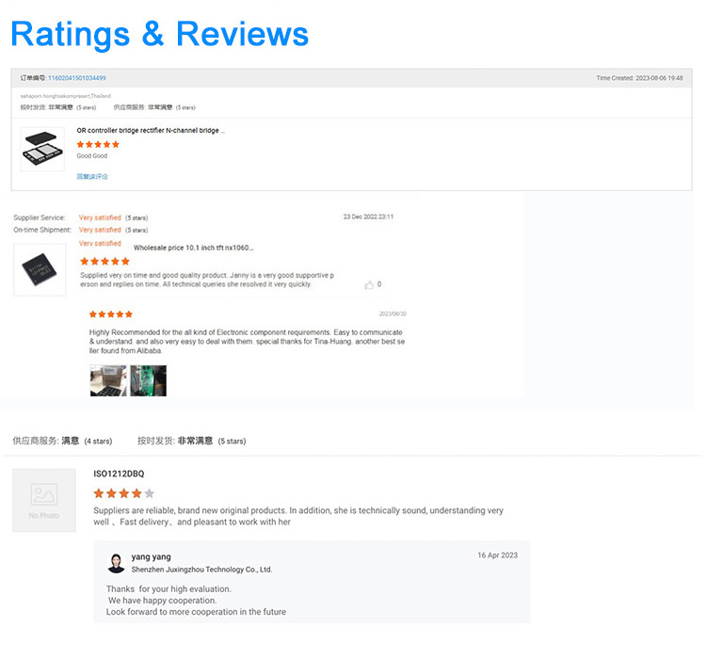The height and width of the screenshot is (659, 706).
Task: Click the five stars above Janny review
Action: [104, 261]
